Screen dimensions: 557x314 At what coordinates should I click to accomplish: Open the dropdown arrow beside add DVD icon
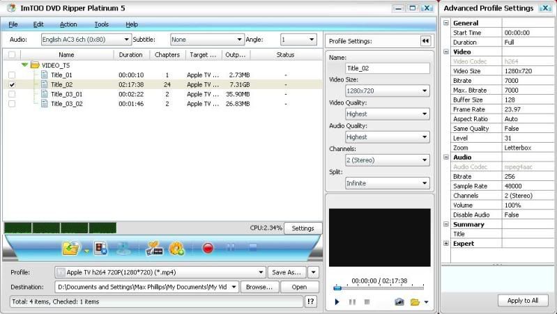[x=86, y=251]
